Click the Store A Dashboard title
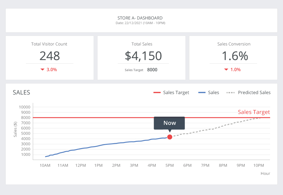 click(140, 18)
